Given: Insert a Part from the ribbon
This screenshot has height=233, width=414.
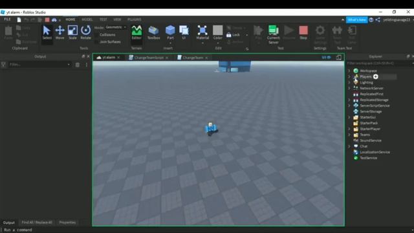Looking at the screenshot, I should point(170,32).
